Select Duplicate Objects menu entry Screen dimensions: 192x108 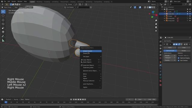tap(91, 65)
